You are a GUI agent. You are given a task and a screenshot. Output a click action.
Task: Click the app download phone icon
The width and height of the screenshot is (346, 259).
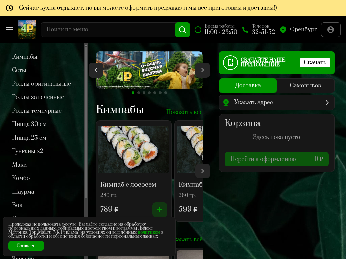coord(230,62)
